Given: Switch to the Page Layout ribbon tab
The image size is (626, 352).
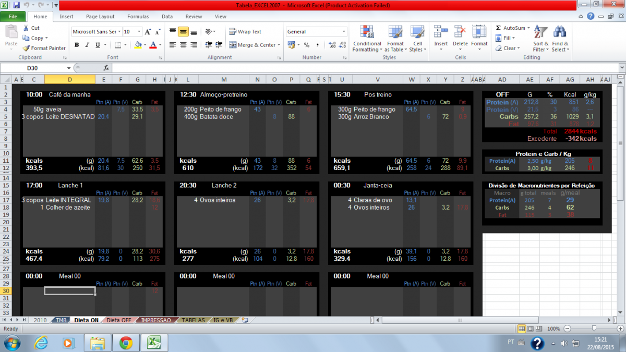Looking at the screenshot, I should point(100,17).
